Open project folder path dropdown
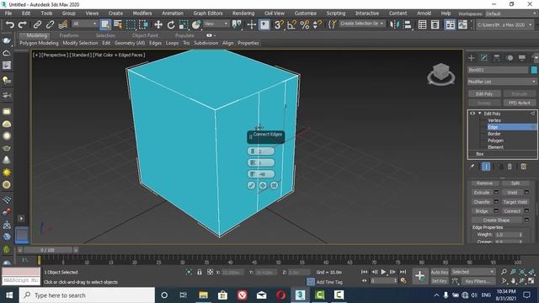539x303 pixels. [x=505, y=24]
